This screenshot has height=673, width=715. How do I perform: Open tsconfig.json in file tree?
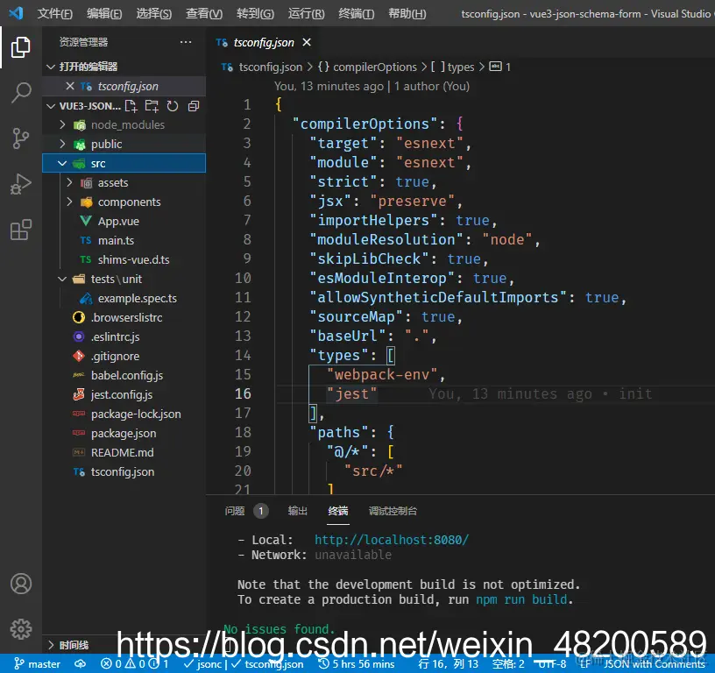coord(124,471)
